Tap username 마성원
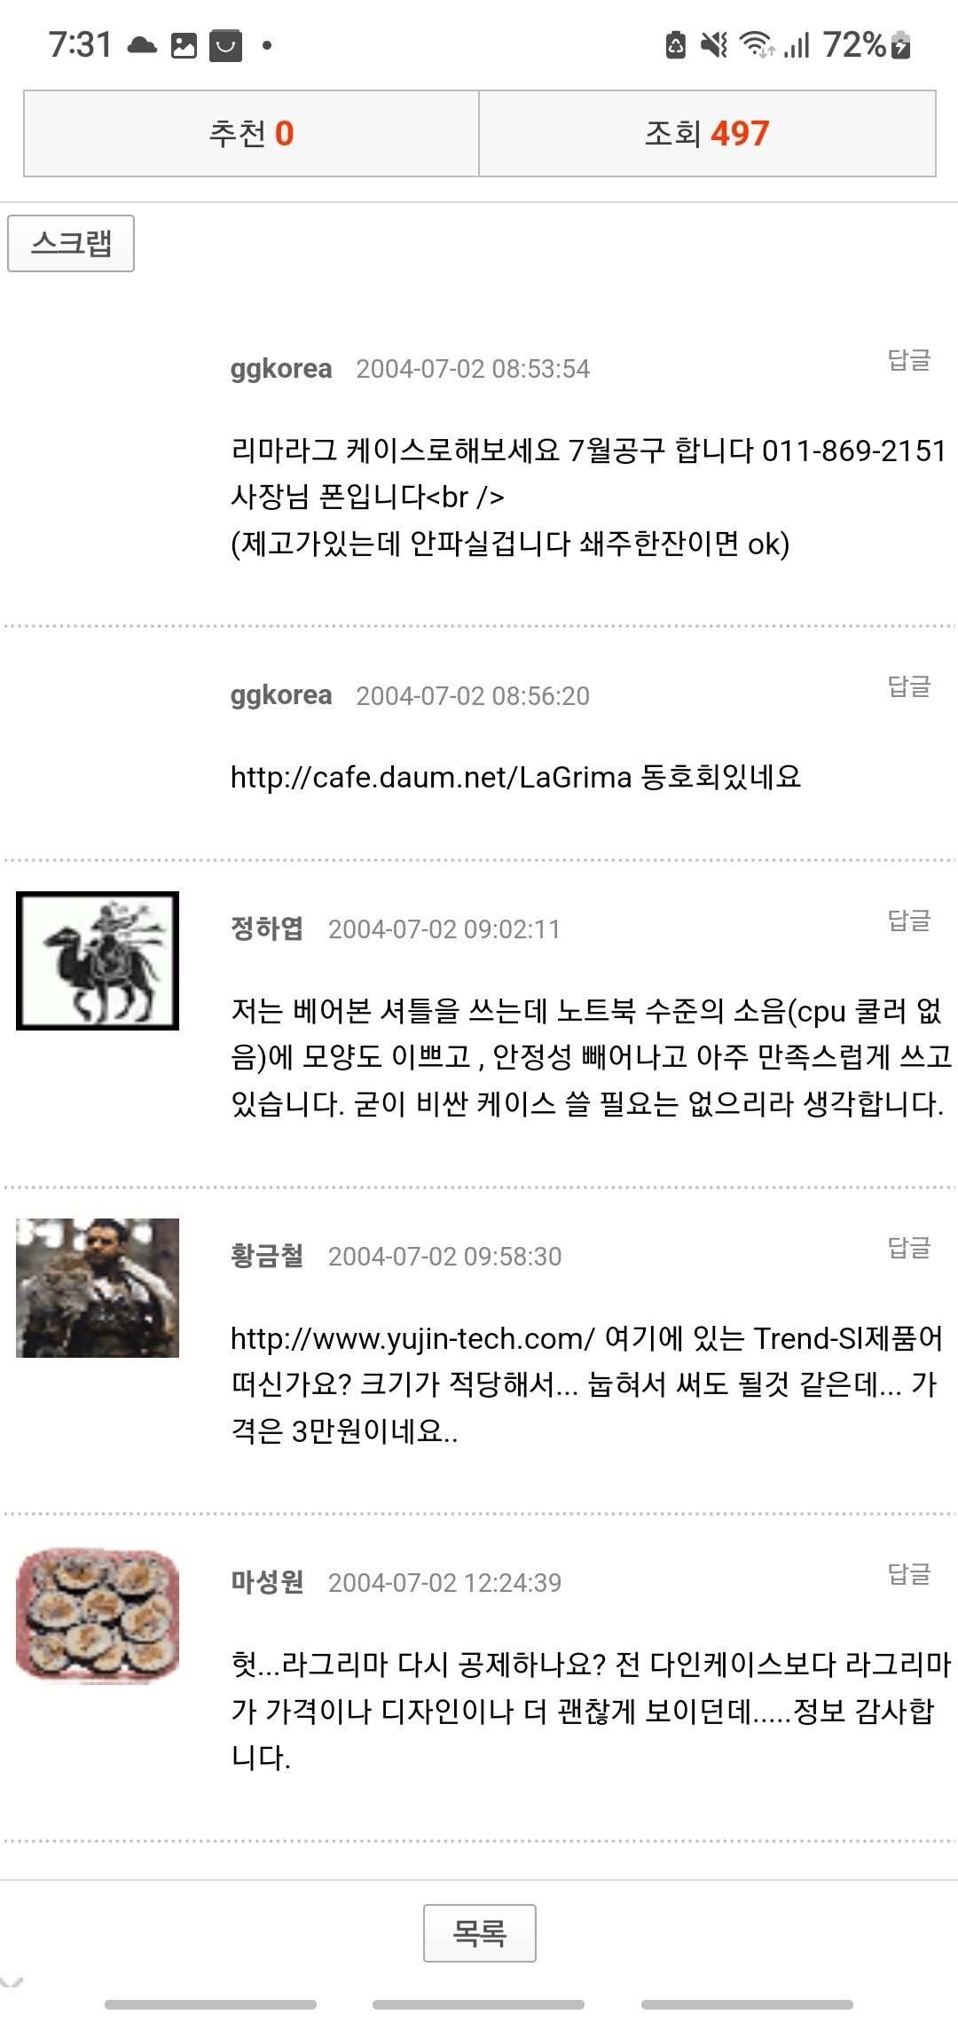The image size is (958, 2022). 267,1581
